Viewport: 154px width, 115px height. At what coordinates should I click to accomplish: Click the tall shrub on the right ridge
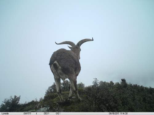pos(124,83)
